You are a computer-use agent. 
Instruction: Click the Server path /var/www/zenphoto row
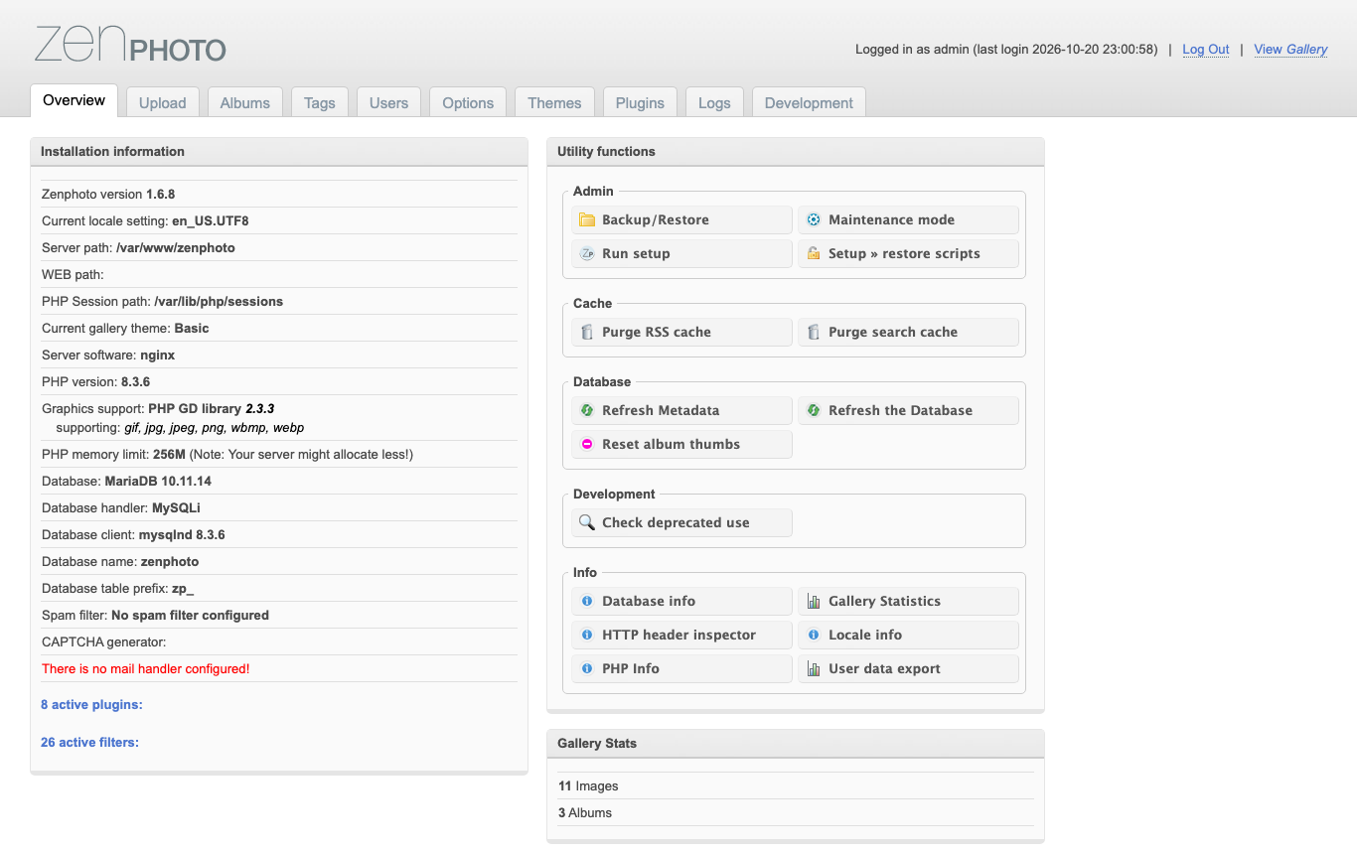(x=279, y=247)
